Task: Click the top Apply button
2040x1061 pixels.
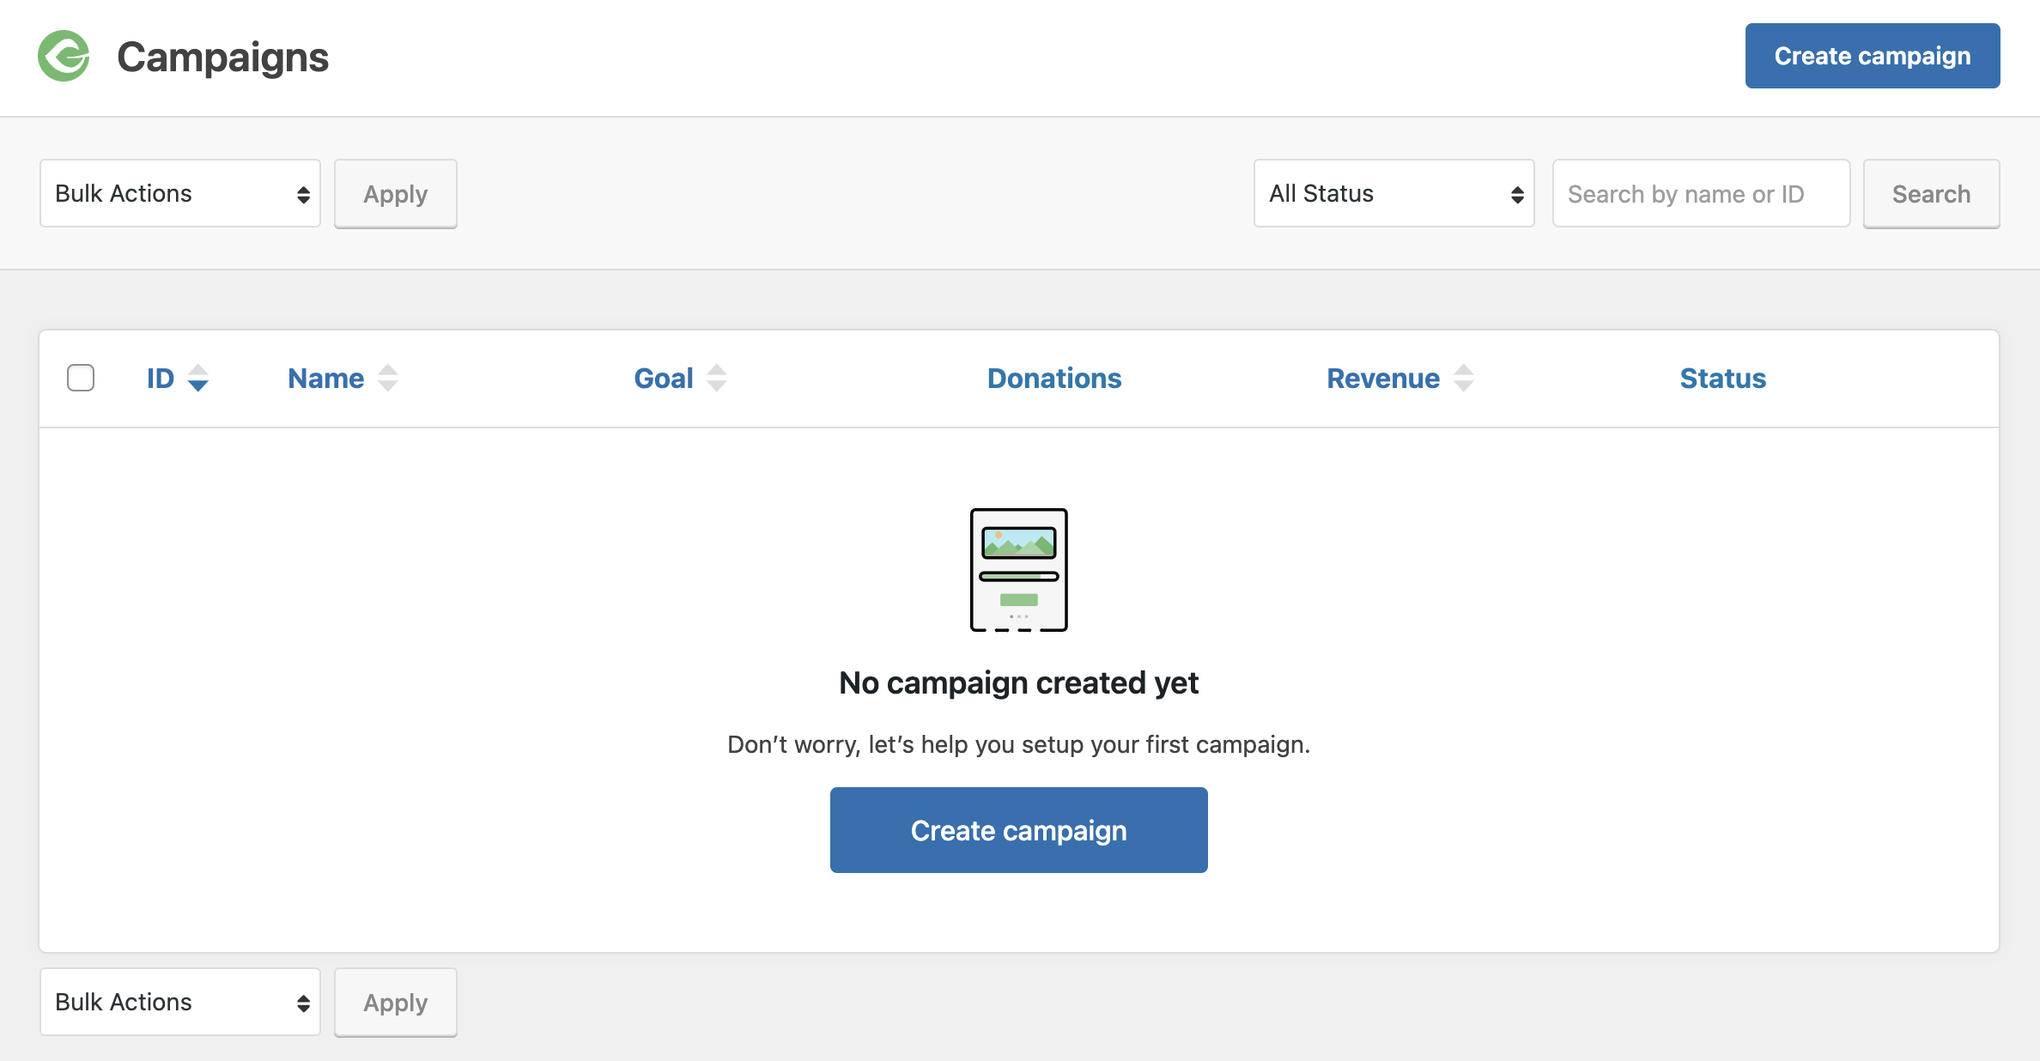Action: (x=396, y=194)
